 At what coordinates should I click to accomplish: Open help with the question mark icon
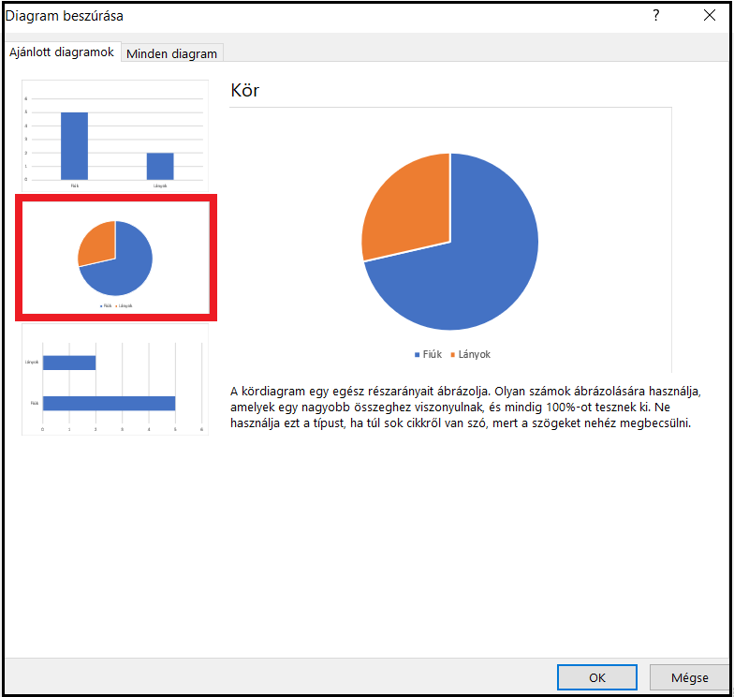pos(656,16)
